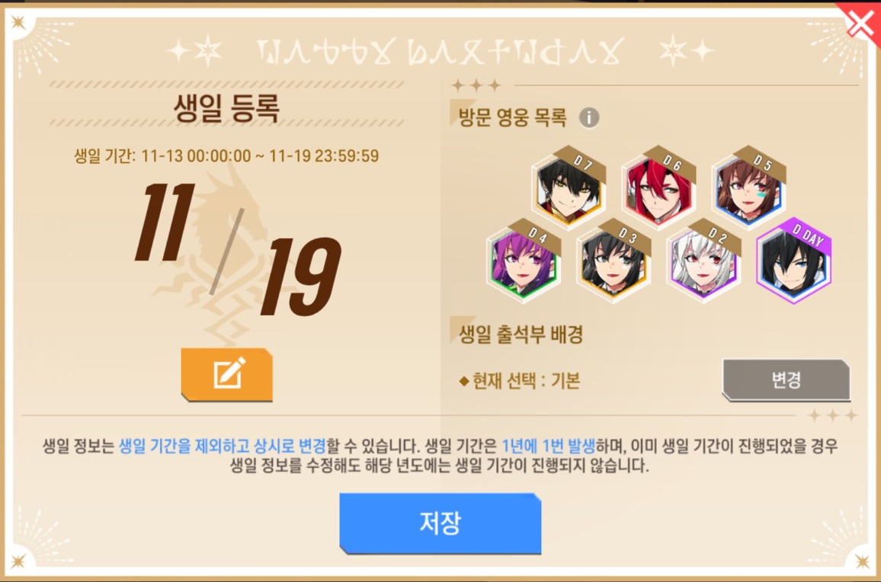Select the D2 white-haired hero portrait
This screenshot has height=582, width=881.
coord(703,261)
